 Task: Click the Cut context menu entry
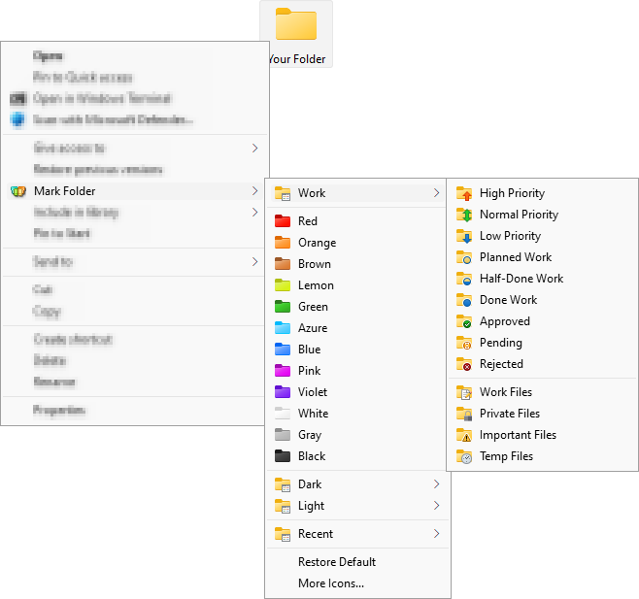coord(134,289)
